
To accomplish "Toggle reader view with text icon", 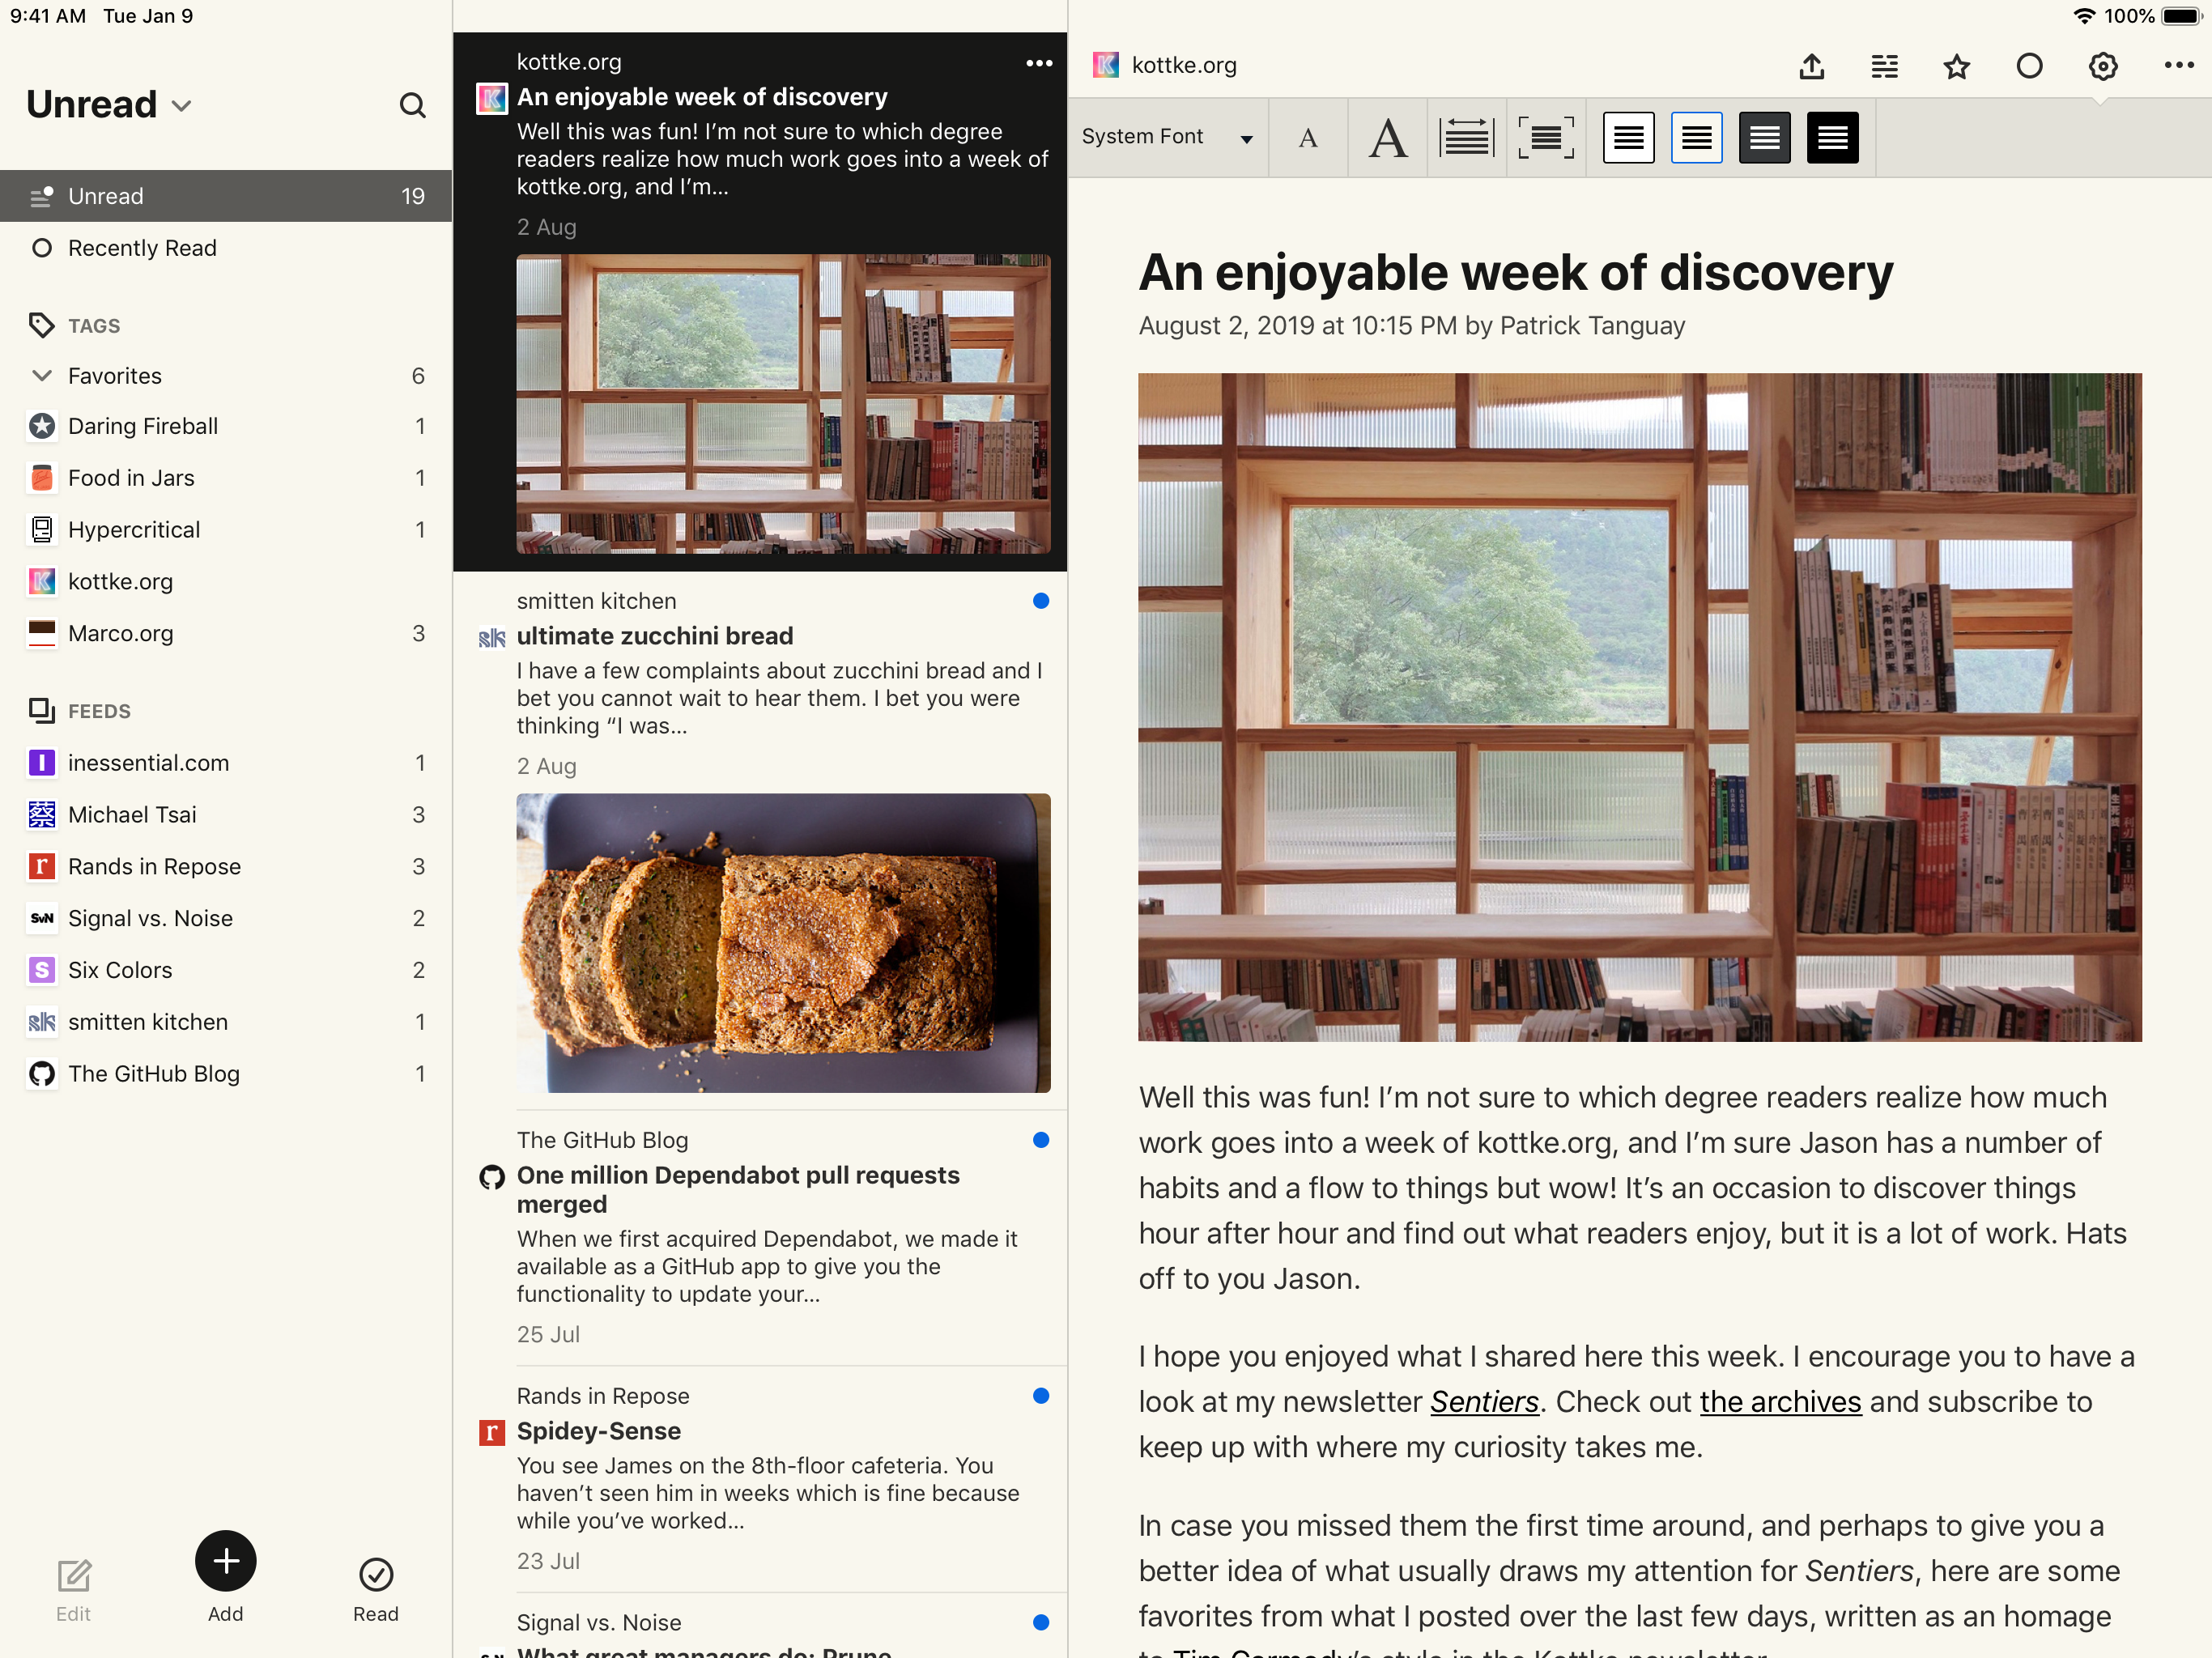I will click(x=1884, y=66).
